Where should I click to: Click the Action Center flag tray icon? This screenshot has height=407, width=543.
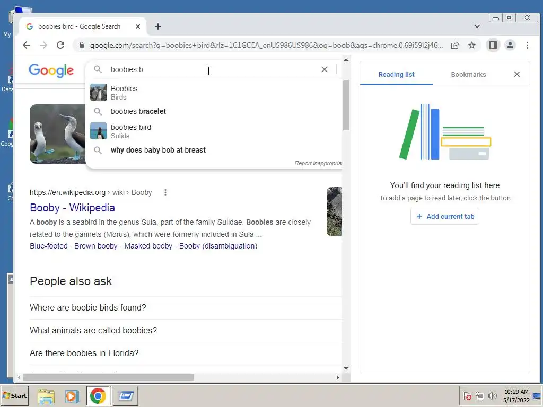click(467, 396)
